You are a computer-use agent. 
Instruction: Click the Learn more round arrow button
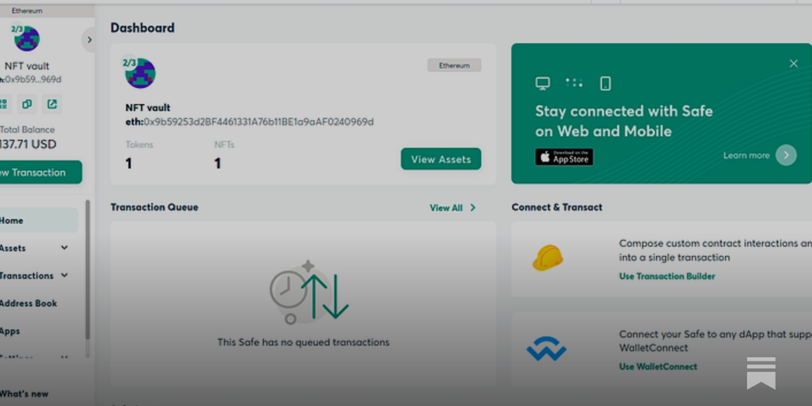pyautogui.click(x=786, y=155)
